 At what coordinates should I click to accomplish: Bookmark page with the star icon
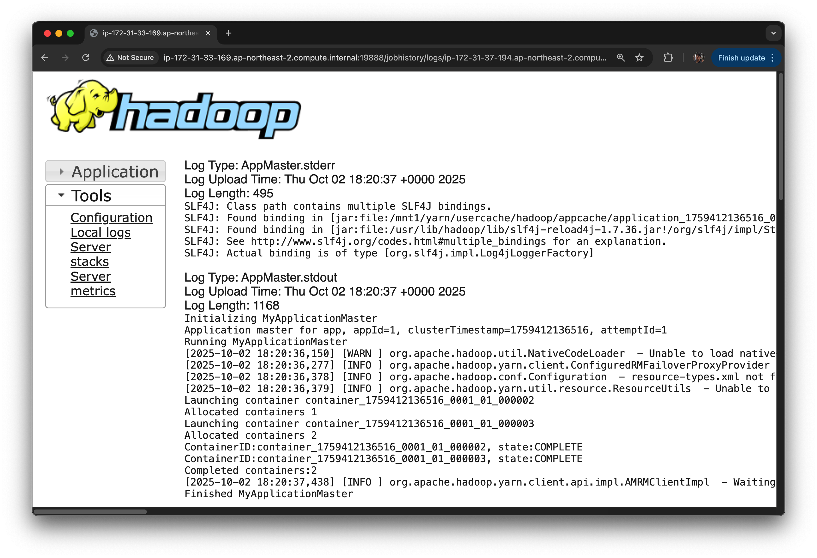pyautogui.click(x=639, y=58)
